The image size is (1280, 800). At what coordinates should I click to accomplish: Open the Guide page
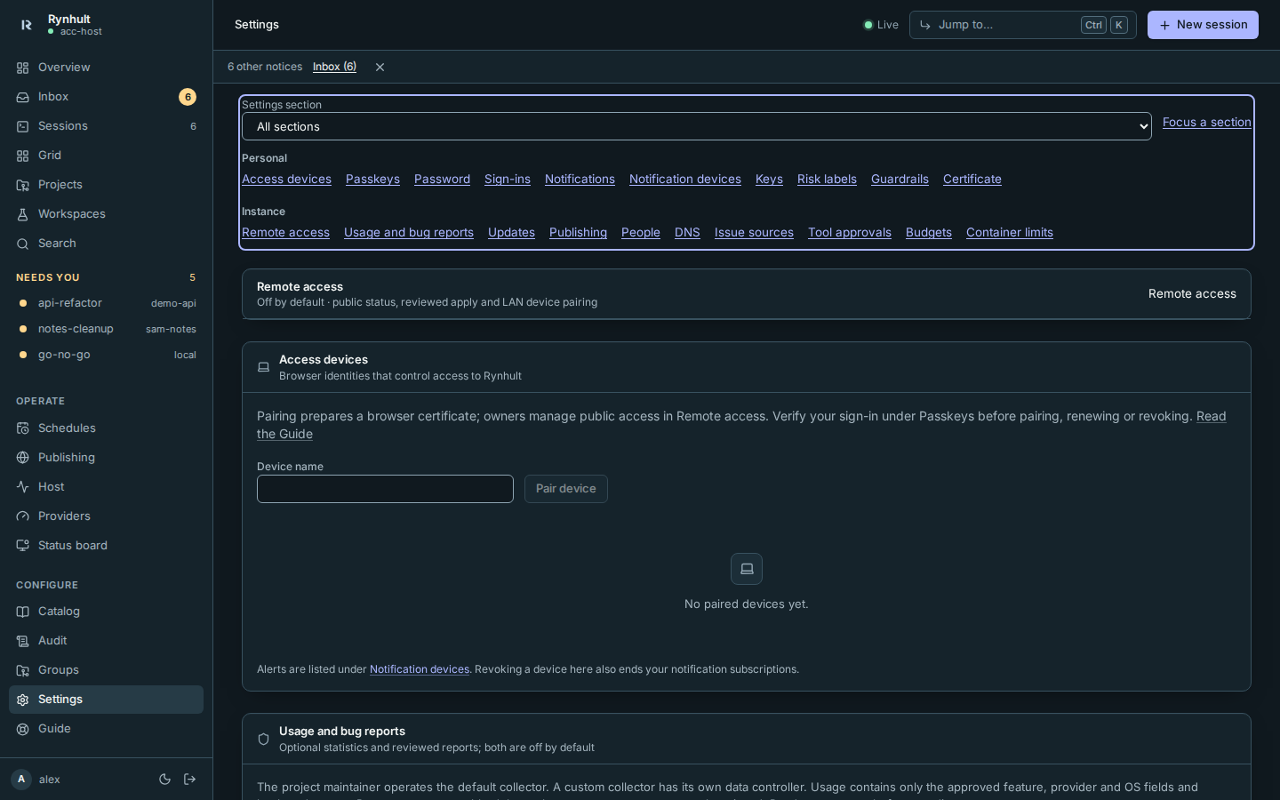[106, 729]
